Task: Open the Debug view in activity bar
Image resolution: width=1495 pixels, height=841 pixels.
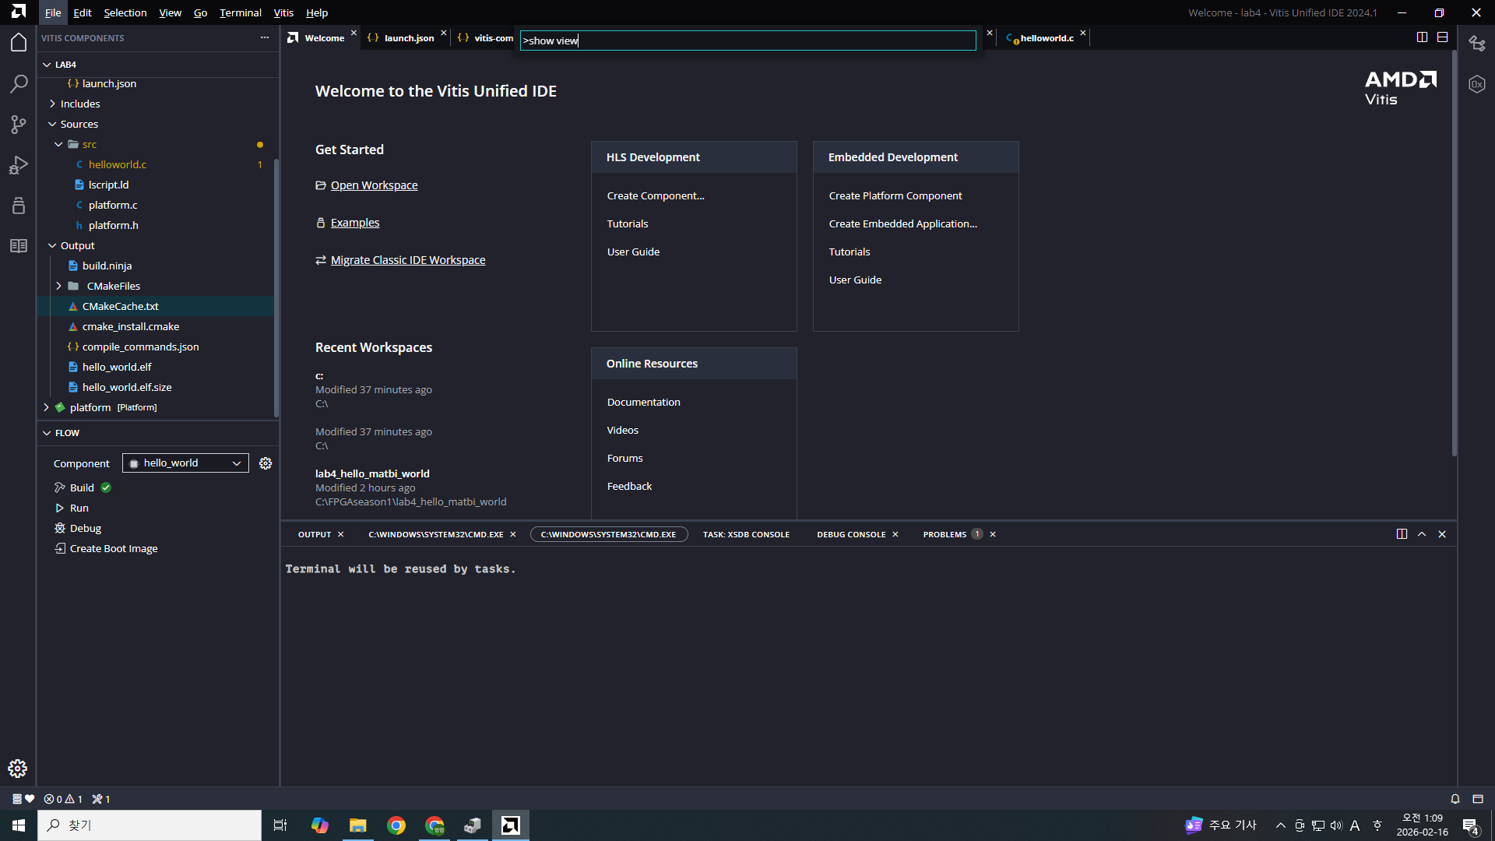Action: [19, 165]
